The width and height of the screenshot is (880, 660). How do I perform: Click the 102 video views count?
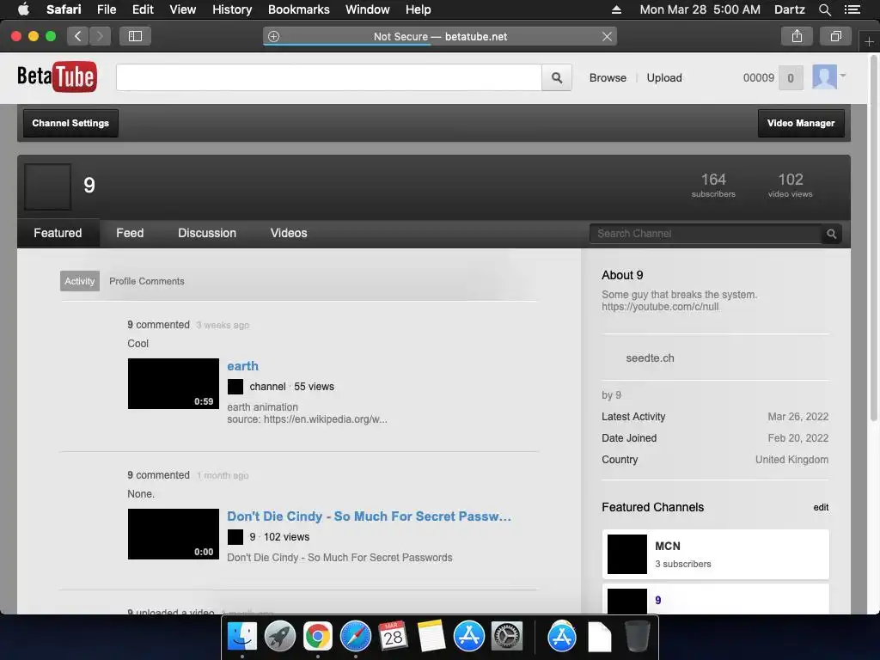[x=791, y=185]
